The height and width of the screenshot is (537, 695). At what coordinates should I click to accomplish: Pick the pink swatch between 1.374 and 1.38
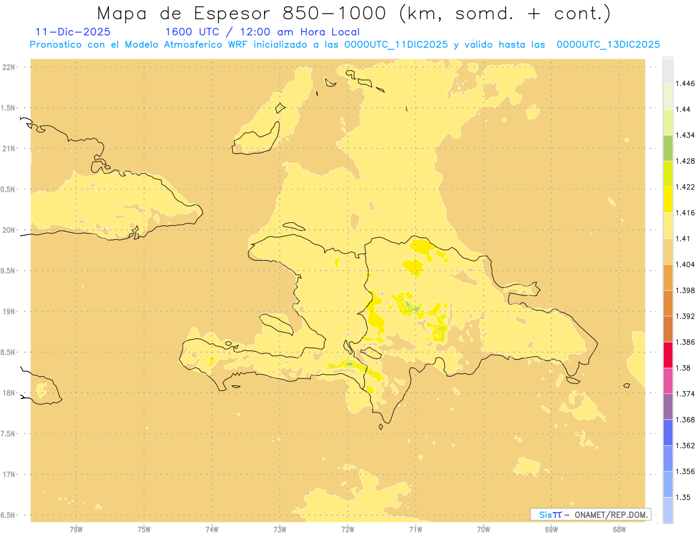coord(668,381)
